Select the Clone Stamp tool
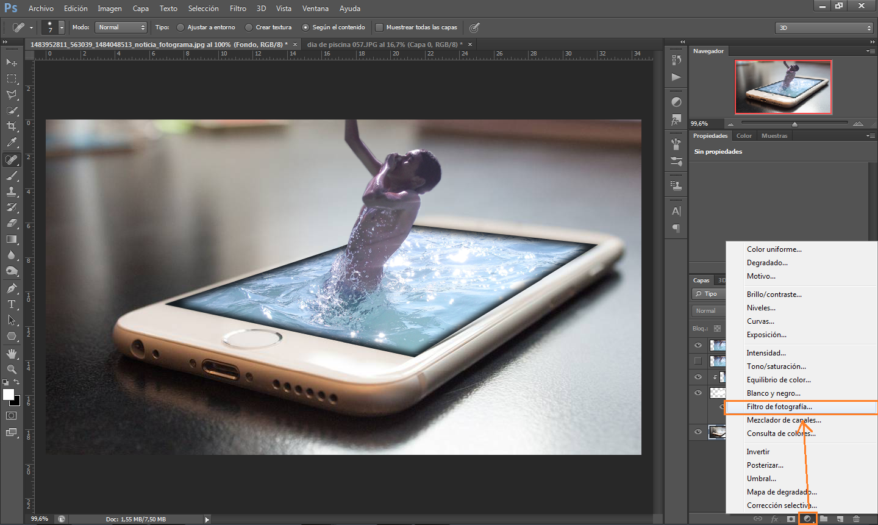 [x=12, y=191]
